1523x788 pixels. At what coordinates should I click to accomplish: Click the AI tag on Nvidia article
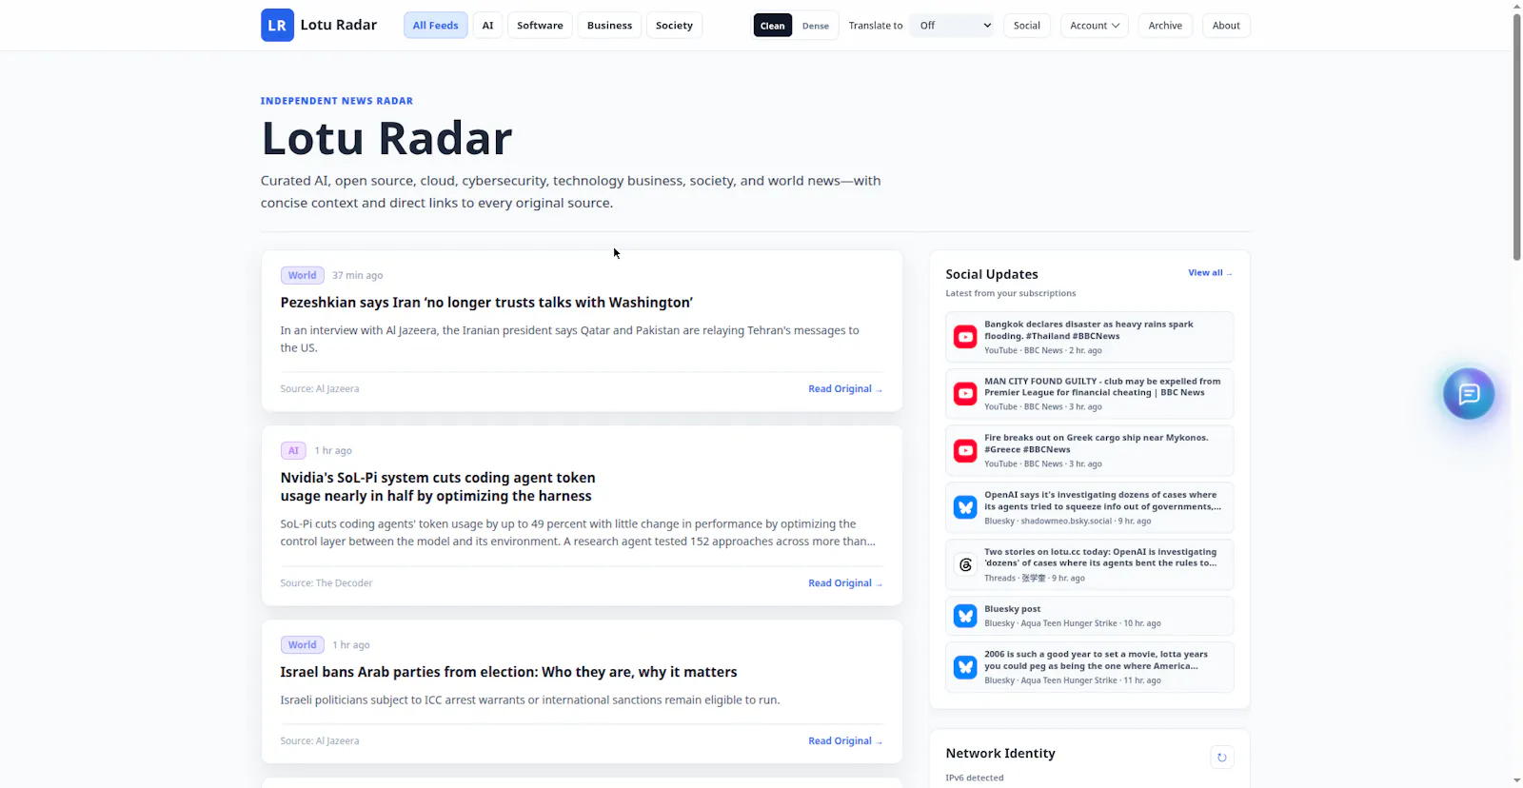[x=293, y=451]
